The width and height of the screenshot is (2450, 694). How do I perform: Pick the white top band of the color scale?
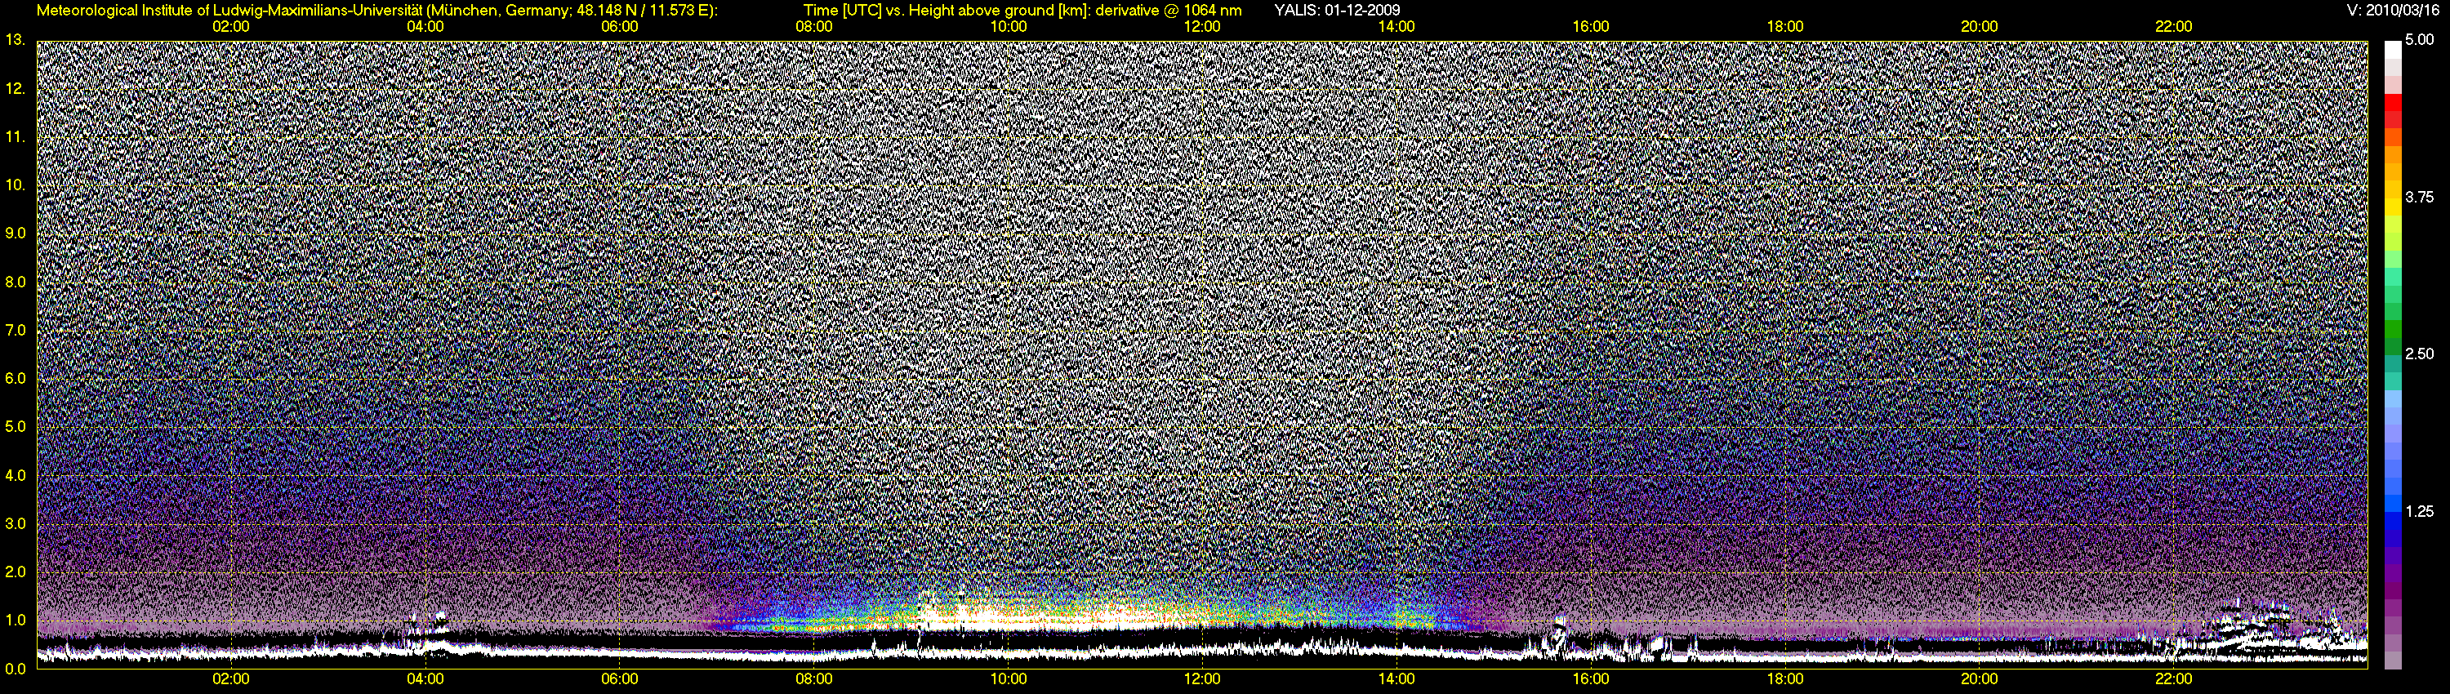(x=2392, y=50)
